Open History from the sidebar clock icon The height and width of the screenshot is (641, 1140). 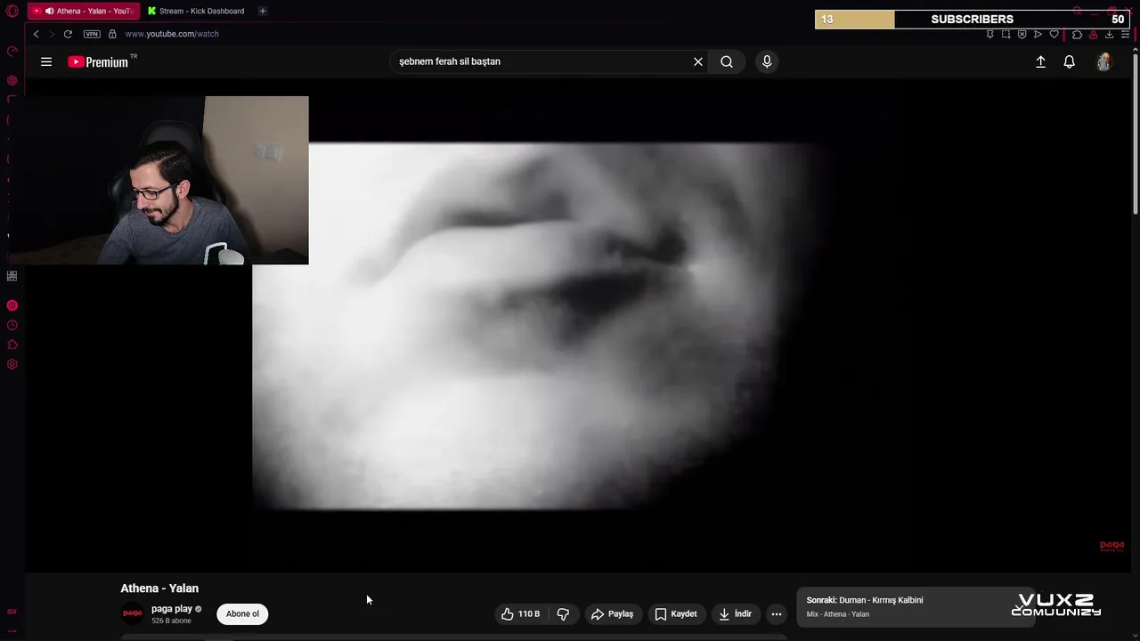(12, 325)
